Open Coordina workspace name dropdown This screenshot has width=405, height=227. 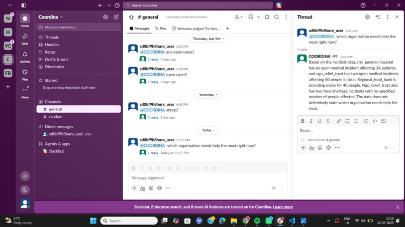(51, 17)
